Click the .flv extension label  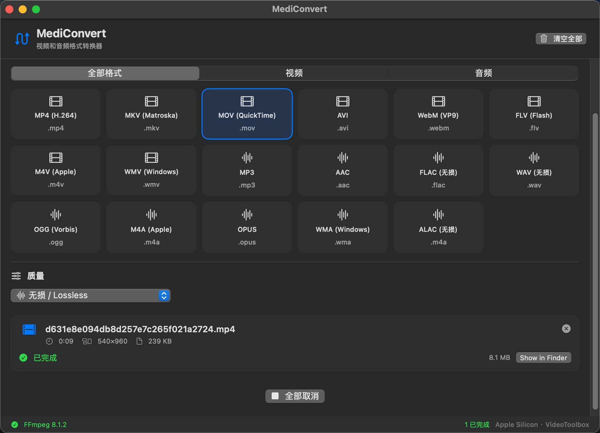tap(534, 128)
